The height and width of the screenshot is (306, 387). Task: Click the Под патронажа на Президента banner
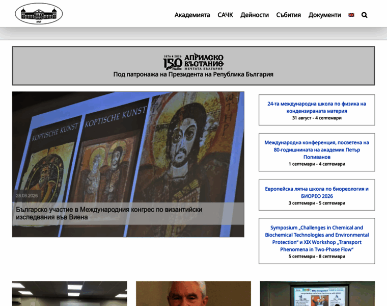(x=193, y=74)
